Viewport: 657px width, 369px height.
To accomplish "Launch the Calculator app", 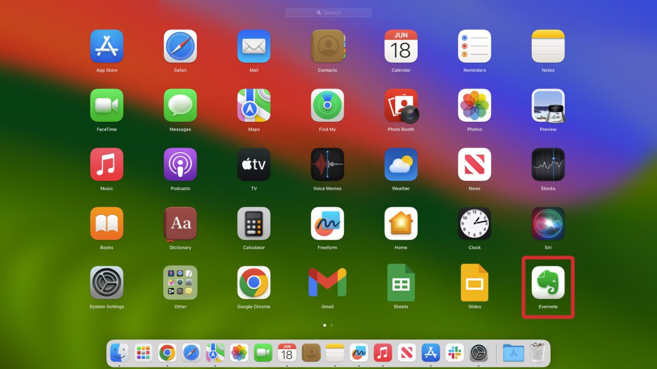I will (x=253, y=224).
